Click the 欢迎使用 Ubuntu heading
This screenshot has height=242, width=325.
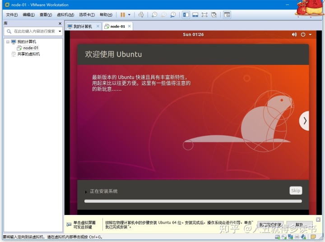(113, 54)
